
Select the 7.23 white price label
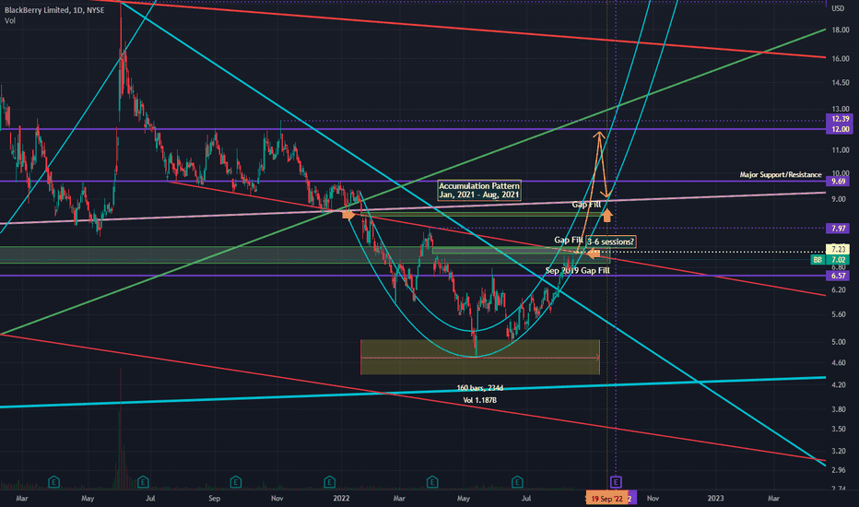838,250
